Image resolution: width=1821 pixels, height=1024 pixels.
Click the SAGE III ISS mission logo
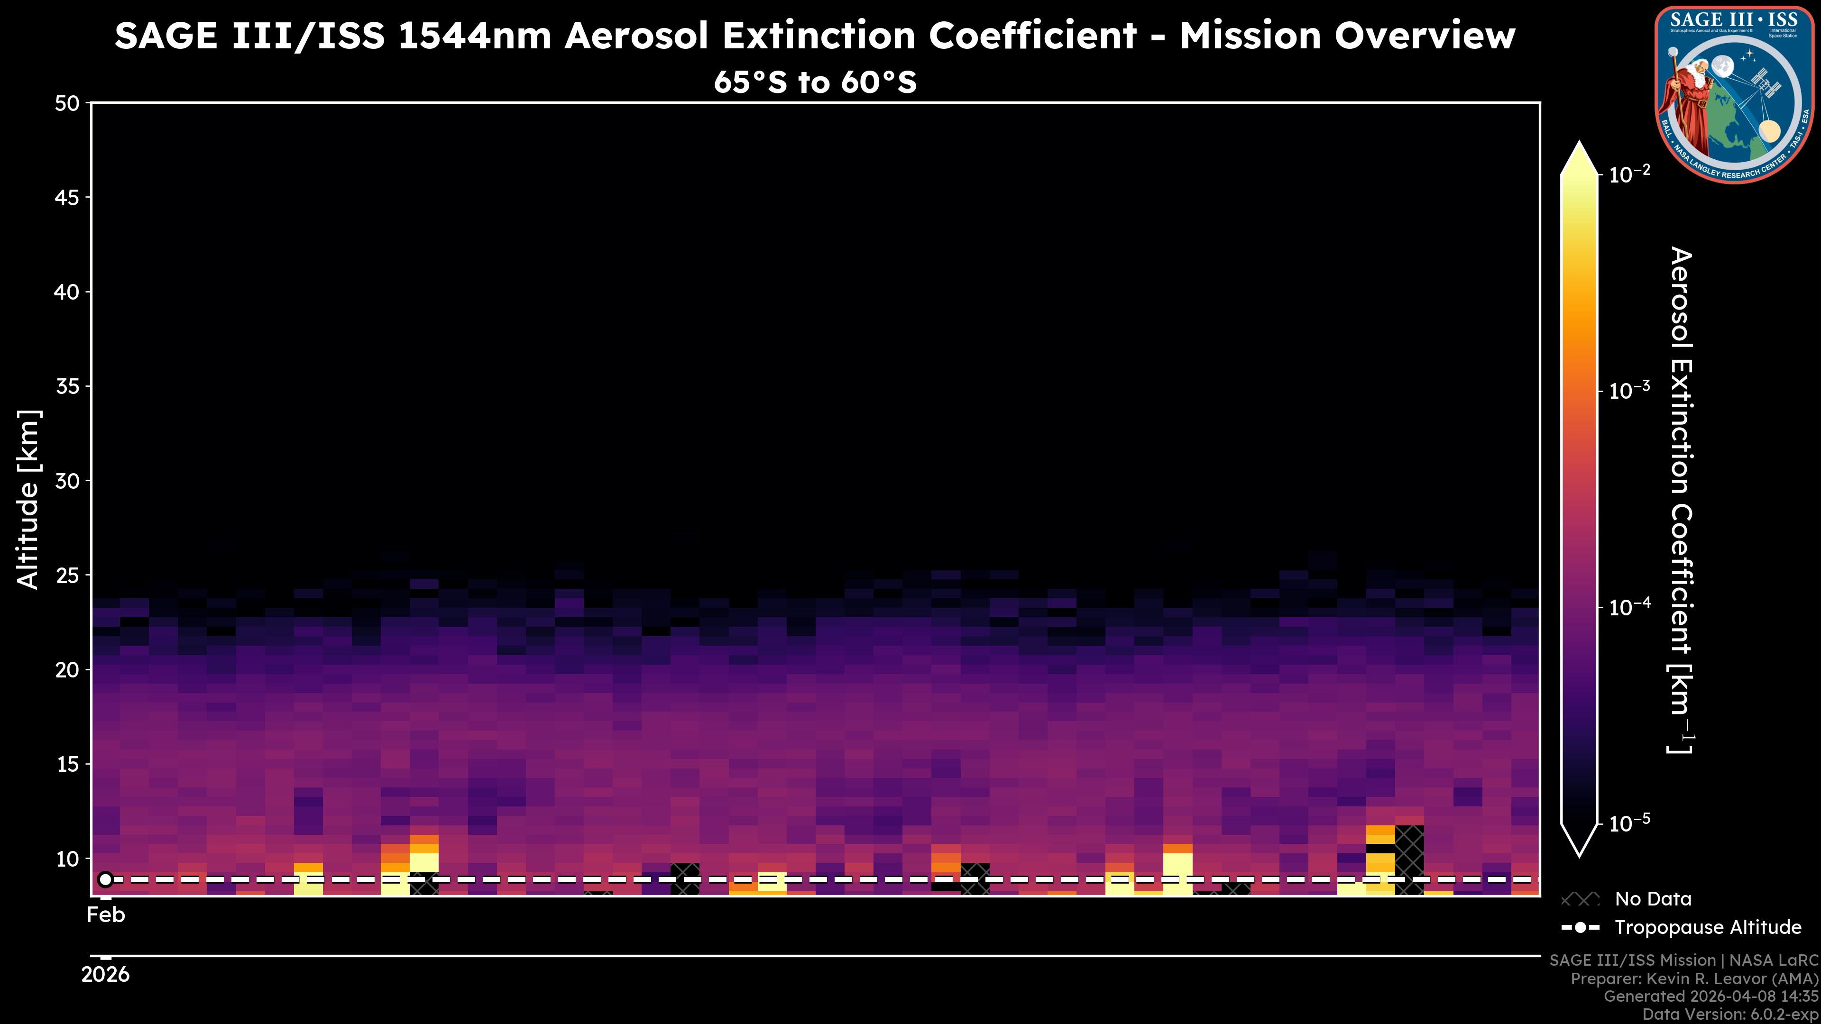coord(1734,95)
